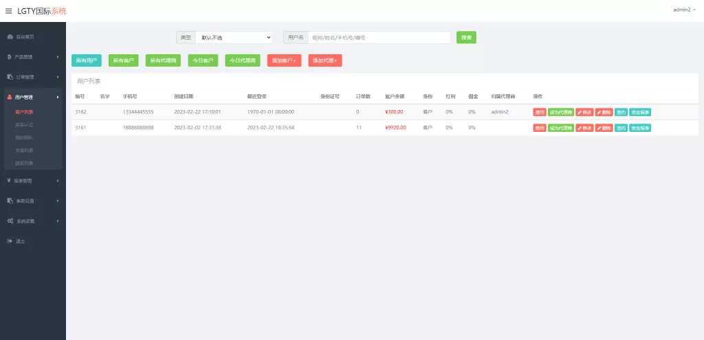Click the last login 2023-02-22 18:35:54
This screenshot has width=704, height=340.
[x=271, y=127]
